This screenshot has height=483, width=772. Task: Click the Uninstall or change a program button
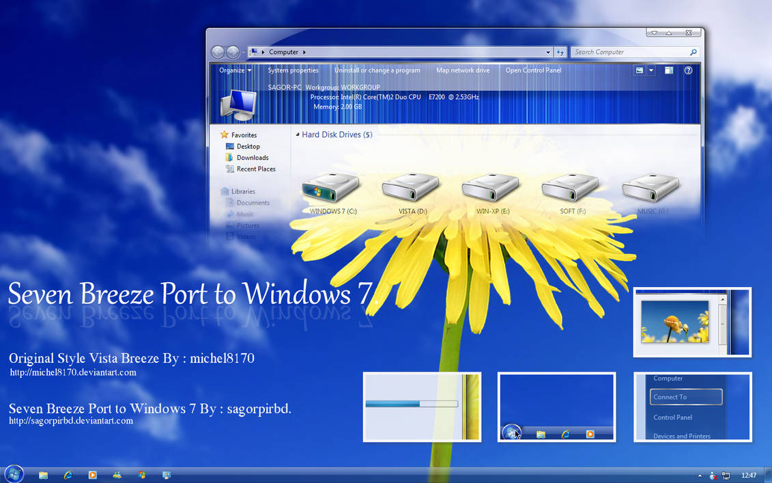377,70
